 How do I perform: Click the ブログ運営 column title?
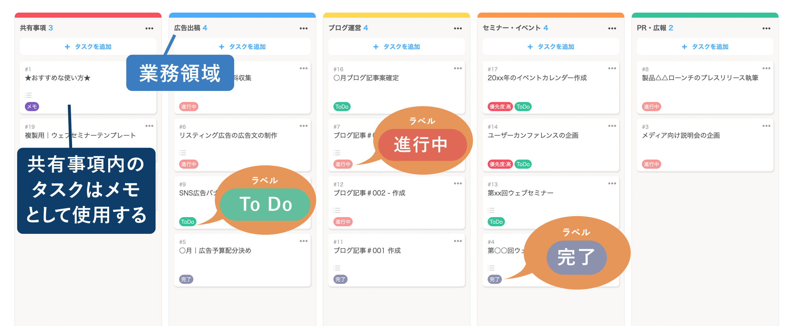345,28
